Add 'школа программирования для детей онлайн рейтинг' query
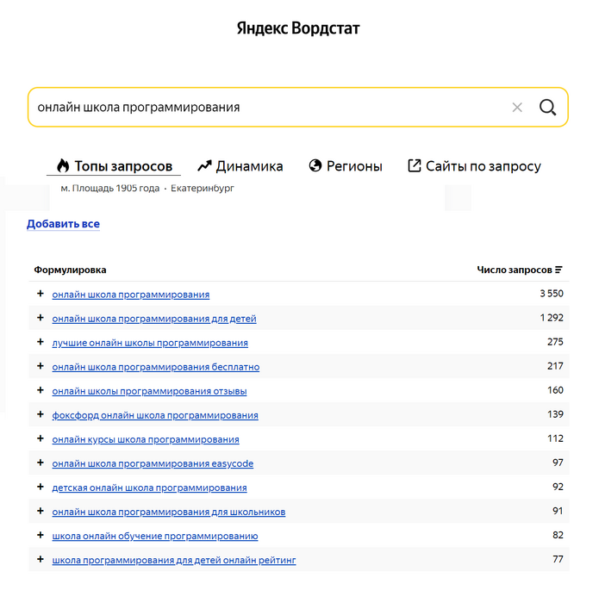Image resolution: width=605 pixels, height=615 pixels. tap(40, 559)
